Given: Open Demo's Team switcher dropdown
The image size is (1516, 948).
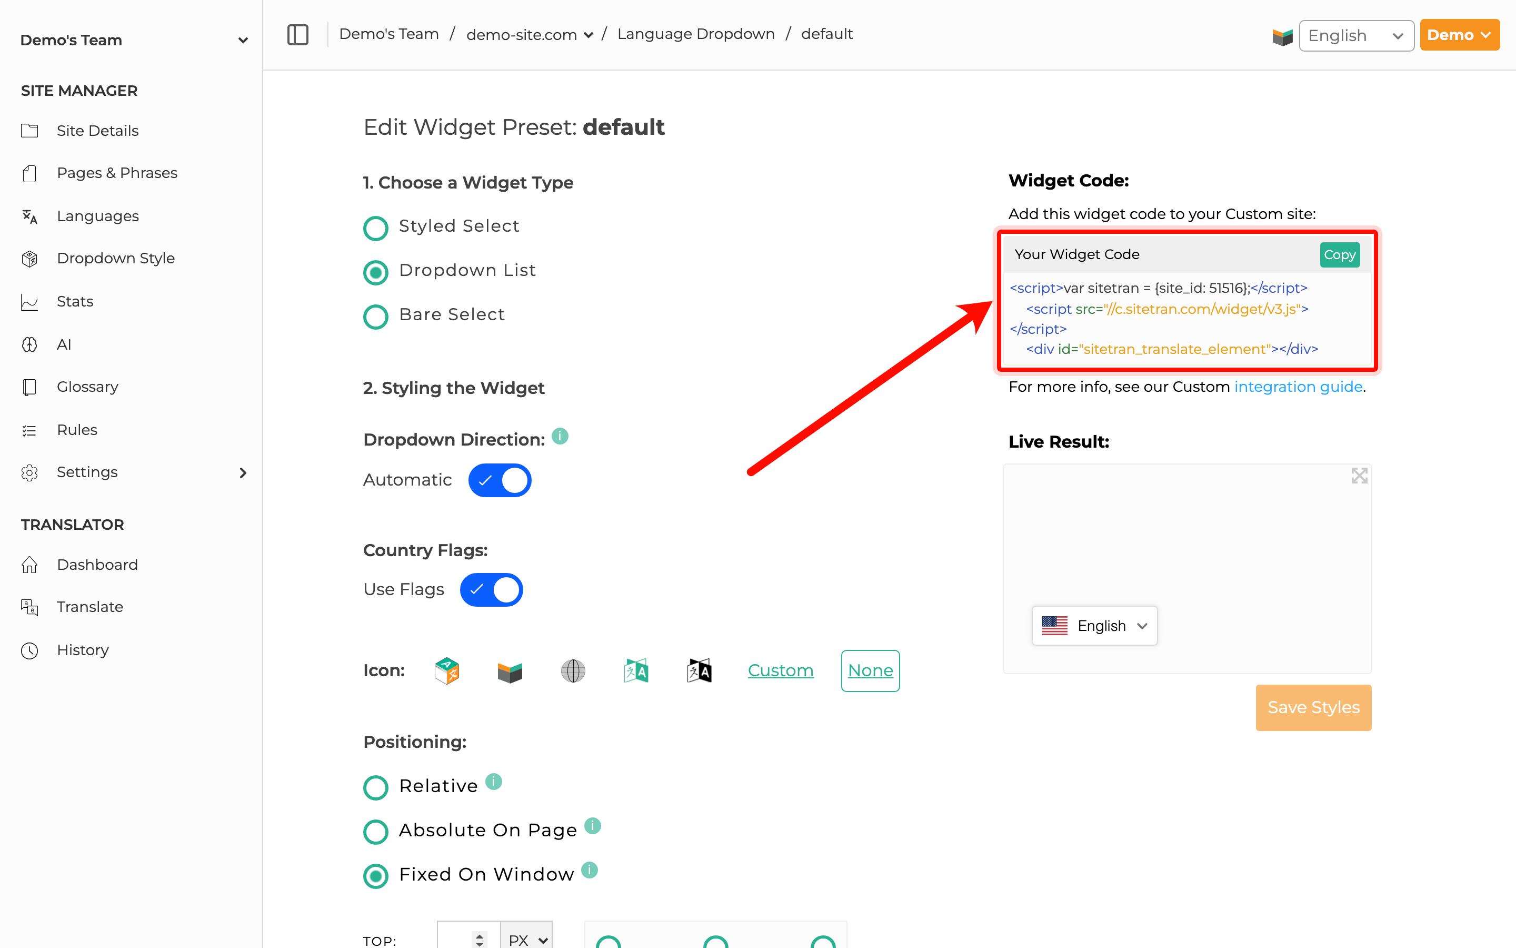Looking at the screenshot, I should pyautogui.click(x=134, y=40).
